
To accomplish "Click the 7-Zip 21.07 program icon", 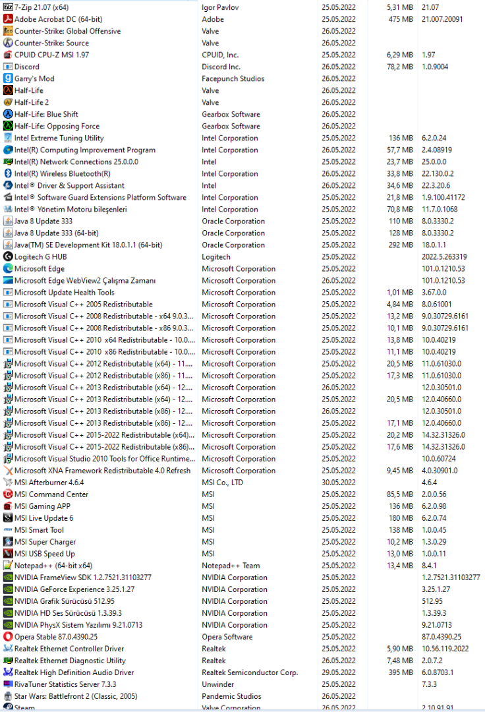I will [x=8, y=7].
